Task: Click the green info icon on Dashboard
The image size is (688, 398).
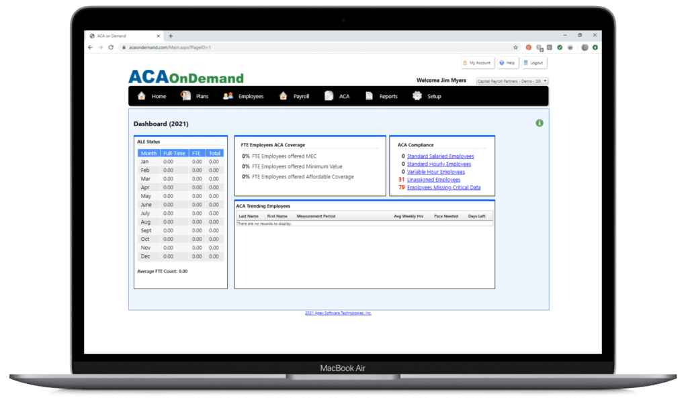Action: pyautogui.click(x=539, y=123)
